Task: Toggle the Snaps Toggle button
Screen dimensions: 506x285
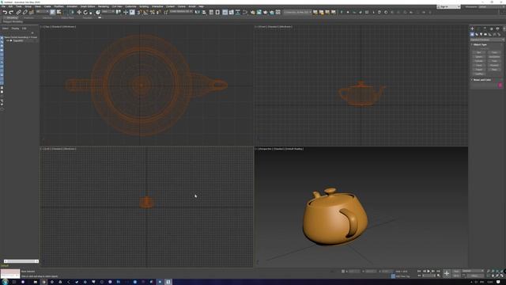Action: (x=139, y=13)
